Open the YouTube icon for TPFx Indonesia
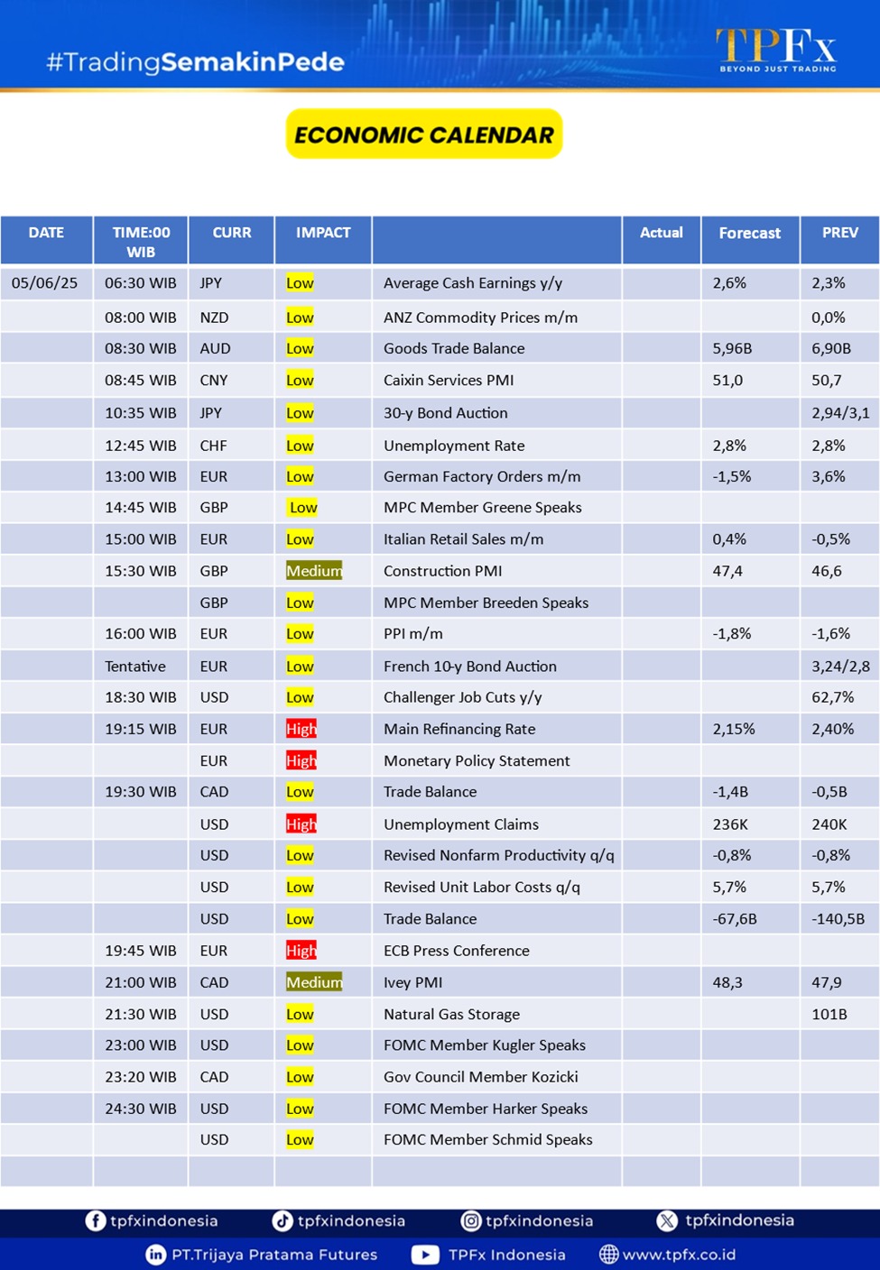 click(425, 1254)
